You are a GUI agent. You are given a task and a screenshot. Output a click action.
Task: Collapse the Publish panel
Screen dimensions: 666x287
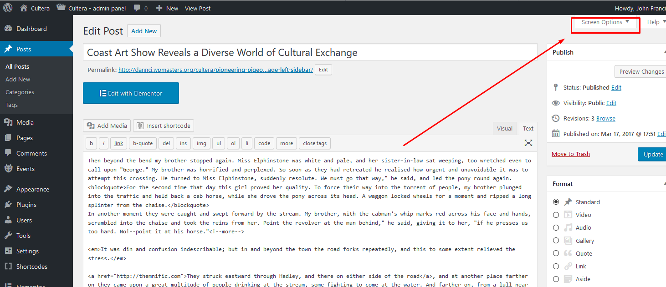664,52
